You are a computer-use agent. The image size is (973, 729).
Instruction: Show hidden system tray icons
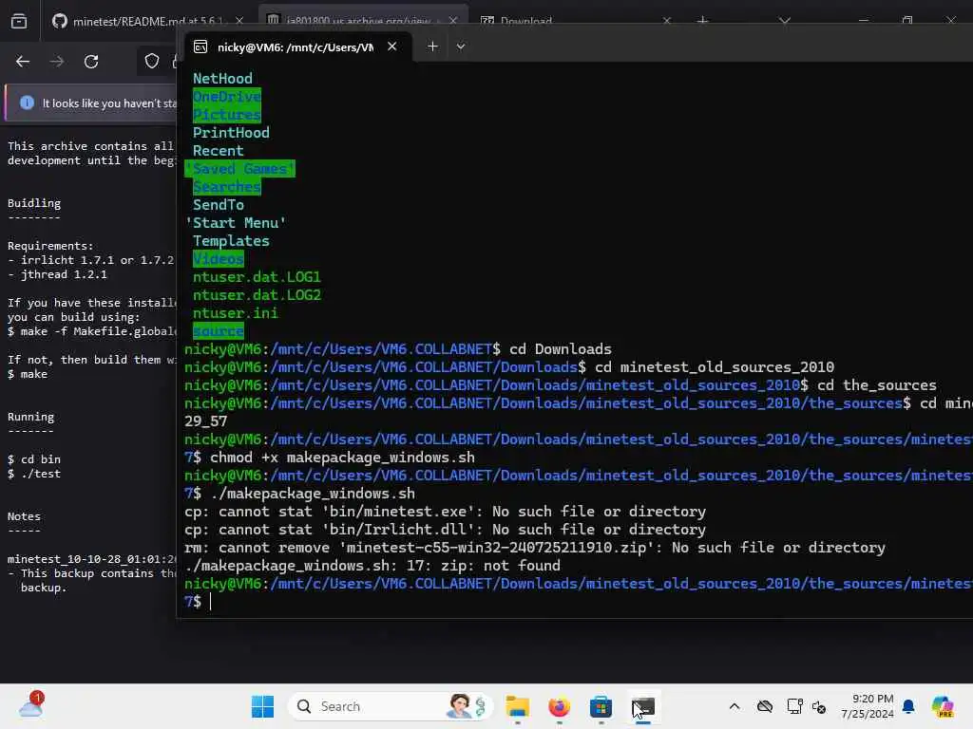point(735,706)
